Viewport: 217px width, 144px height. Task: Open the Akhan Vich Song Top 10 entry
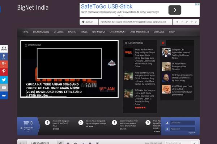(x=61, y=123)
